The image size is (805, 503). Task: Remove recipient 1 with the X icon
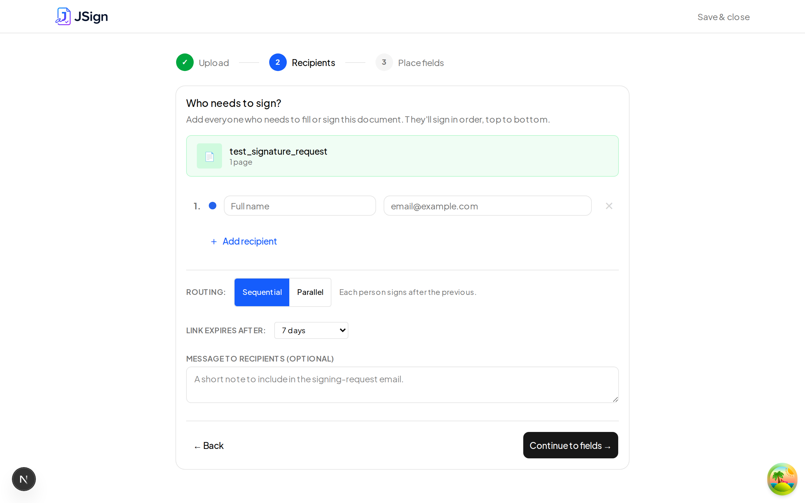pos(609,206)
